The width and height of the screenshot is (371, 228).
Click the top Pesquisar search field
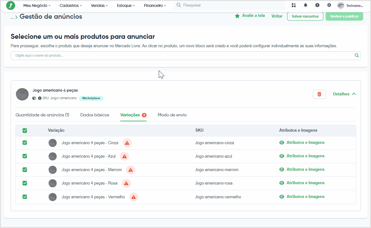[229, 5]
